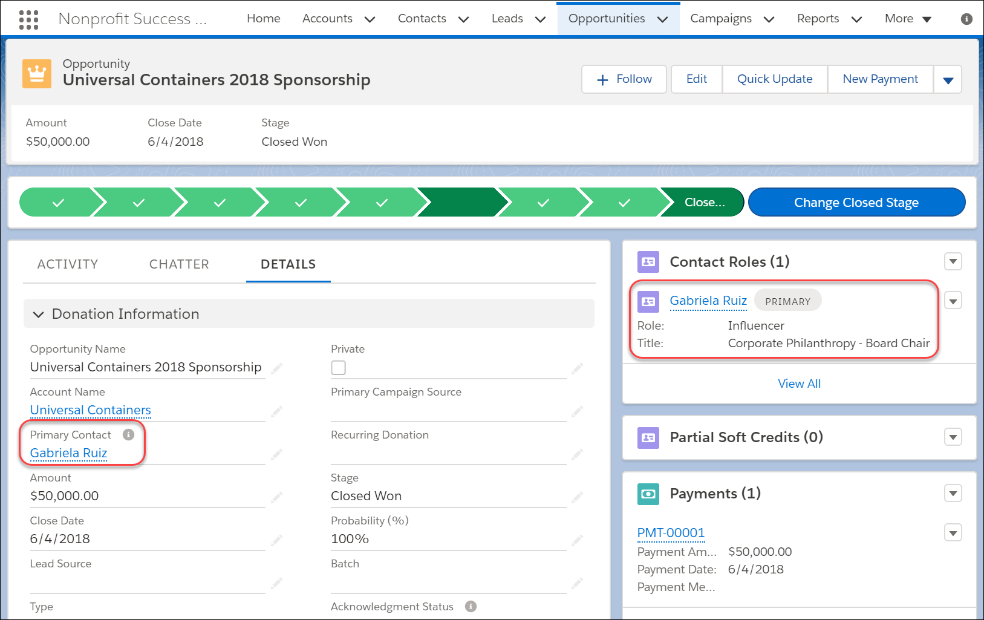Select the dark green current path stage
The width and height of the screenshot is (984, 620).
click(x=462, y=202)
